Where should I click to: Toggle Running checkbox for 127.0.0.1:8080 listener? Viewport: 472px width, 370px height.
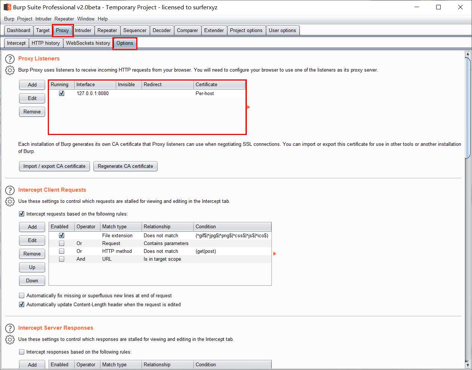(x=62, y=93)
